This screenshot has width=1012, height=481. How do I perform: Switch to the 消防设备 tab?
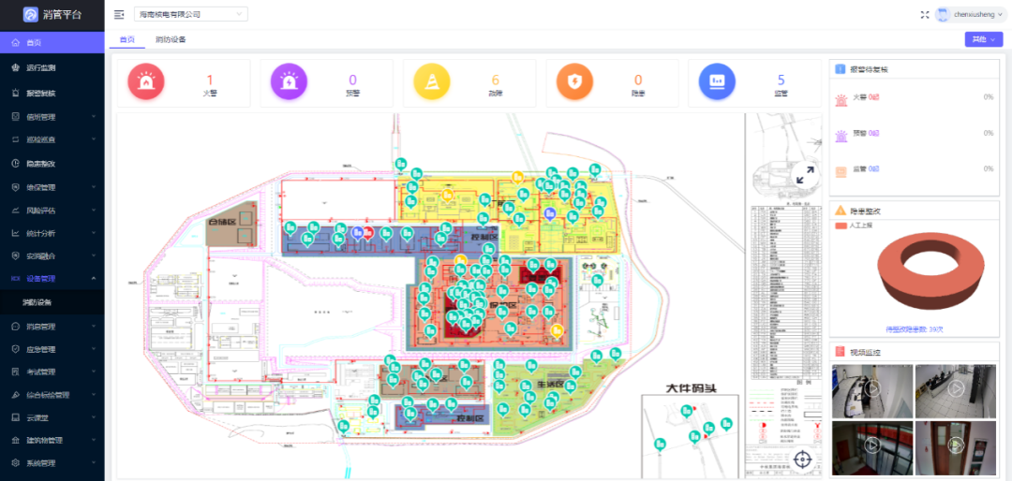(x=171, y=39)
